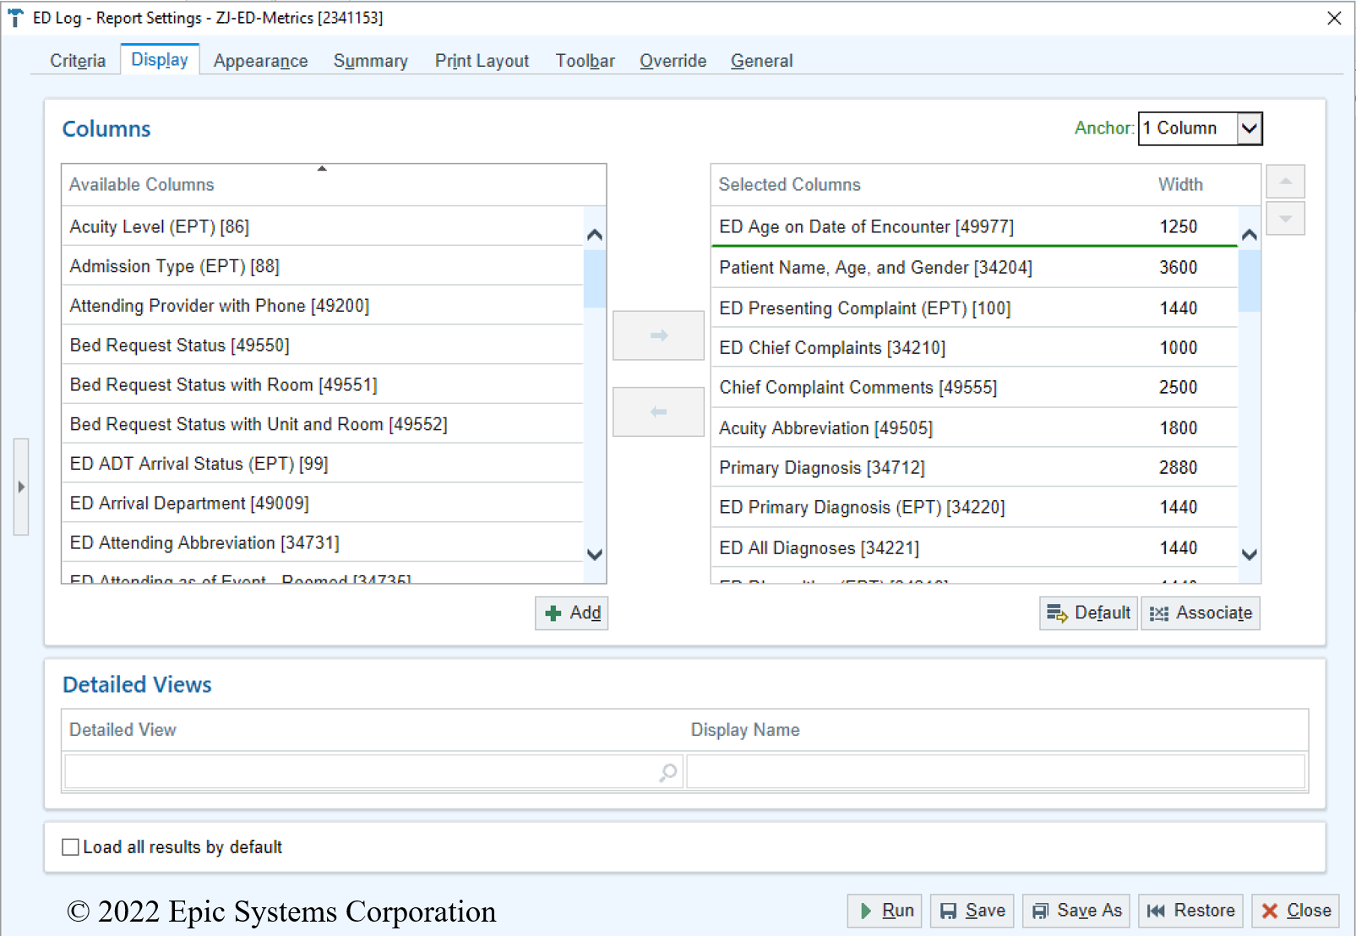This screenshot has height=936, width=1356.
Task: Click the Epic app icon in title bar
Action: [15, 18]
